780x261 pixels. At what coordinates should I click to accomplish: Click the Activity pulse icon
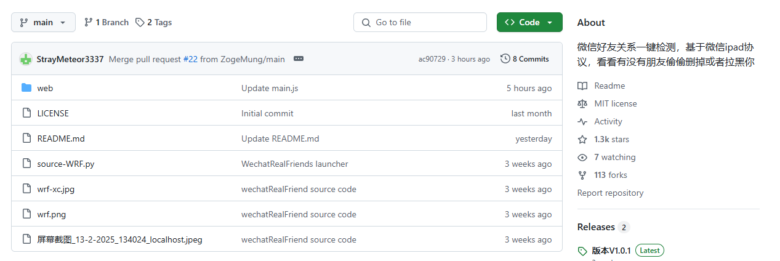(582, 121)
